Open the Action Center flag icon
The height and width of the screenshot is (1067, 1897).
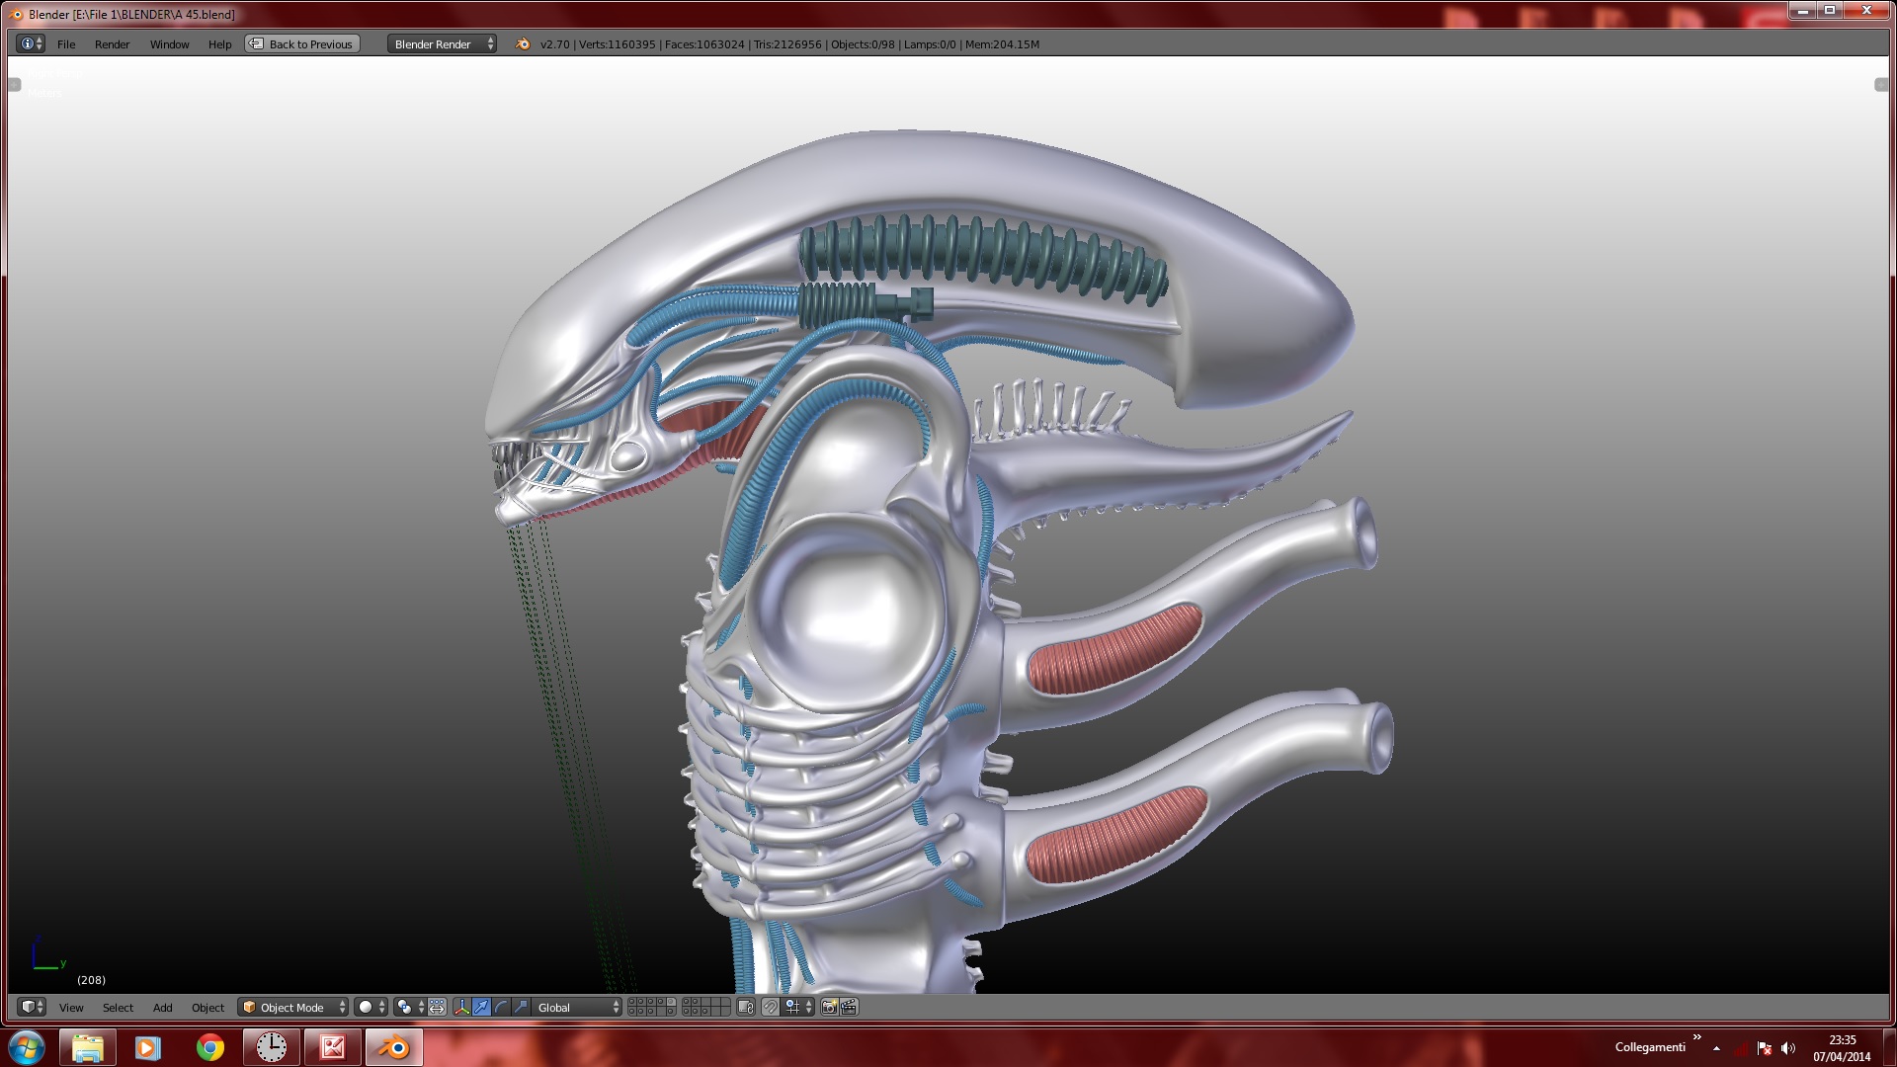click(x=1765, y=1048)
